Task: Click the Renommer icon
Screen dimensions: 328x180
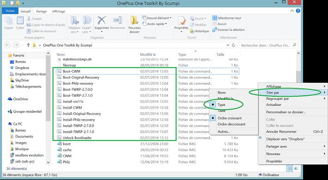Action: pos(117,20)
